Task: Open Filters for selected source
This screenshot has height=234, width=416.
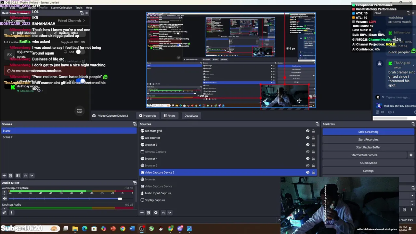Action: pos(169,116)
